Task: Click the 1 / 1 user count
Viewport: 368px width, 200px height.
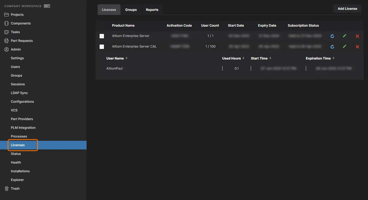Action: pos(210,36)
